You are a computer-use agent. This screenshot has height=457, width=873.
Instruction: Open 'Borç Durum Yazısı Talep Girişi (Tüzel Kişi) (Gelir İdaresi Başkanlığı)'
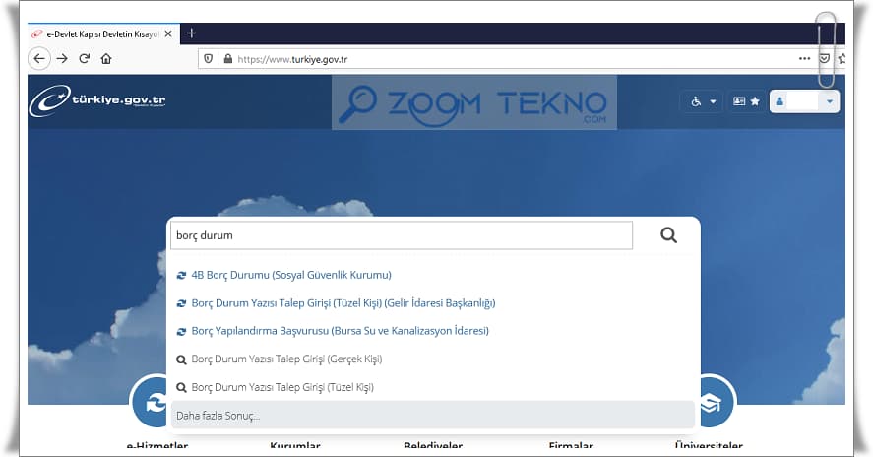[x=343, y=303]
